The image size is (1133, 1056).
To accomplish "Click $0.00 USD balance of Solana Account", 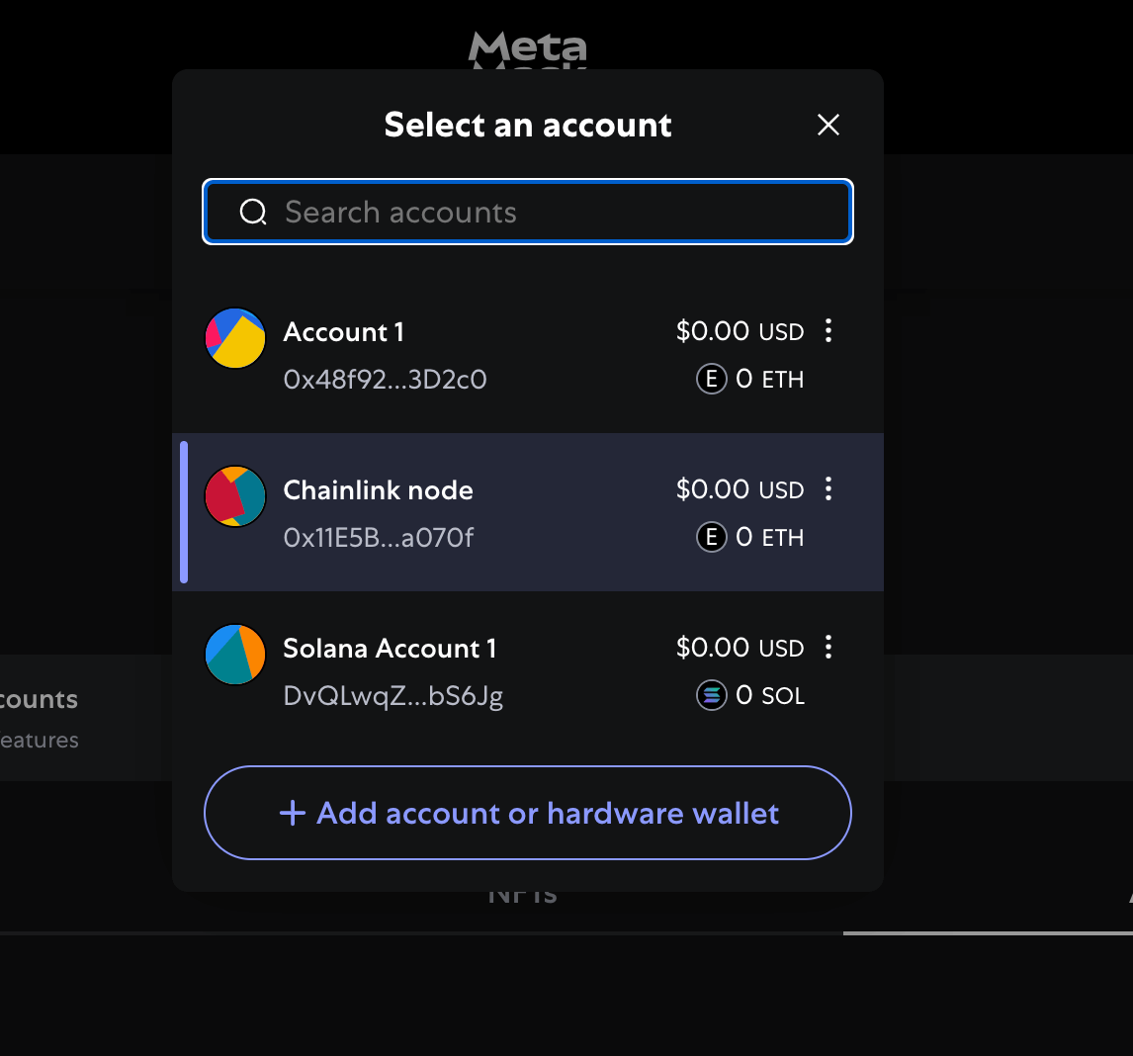I will 740,648.
